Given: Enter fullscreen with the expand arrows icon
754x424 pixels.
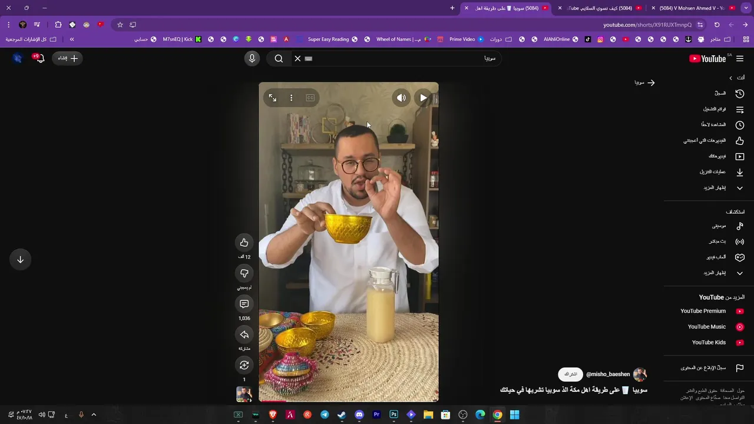Looking at the screenshot, I should tap(272, 98).
